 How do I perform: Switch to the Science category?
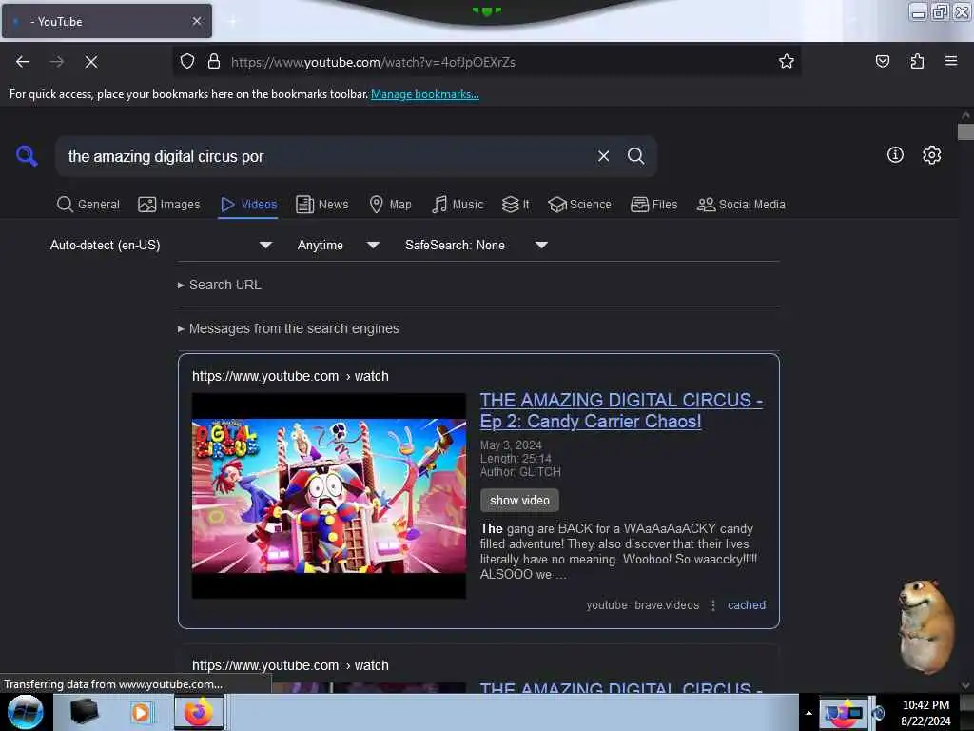tap(579, 205)
